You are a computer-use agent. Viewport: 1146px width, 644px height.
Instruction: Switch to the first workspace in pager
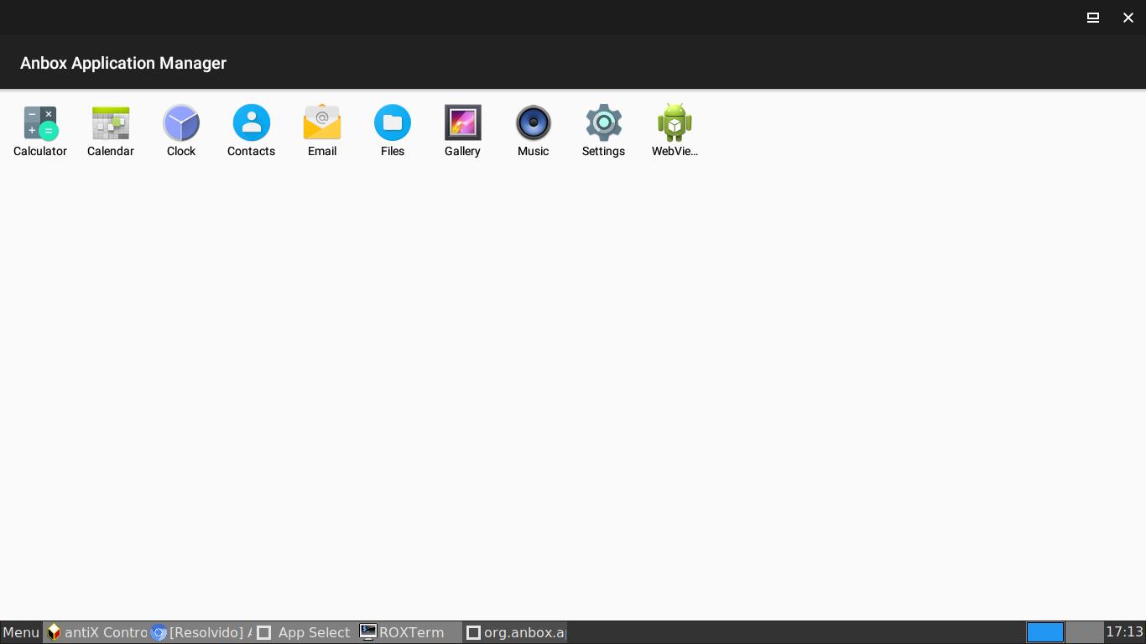pos(1045,632)
